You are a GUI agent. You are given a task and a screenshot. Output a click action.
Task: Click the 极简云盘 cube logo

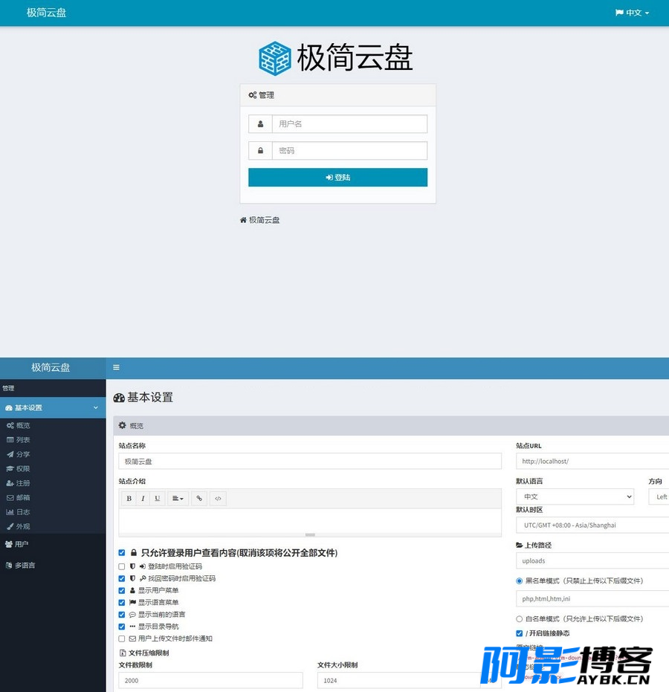point(274,58)
